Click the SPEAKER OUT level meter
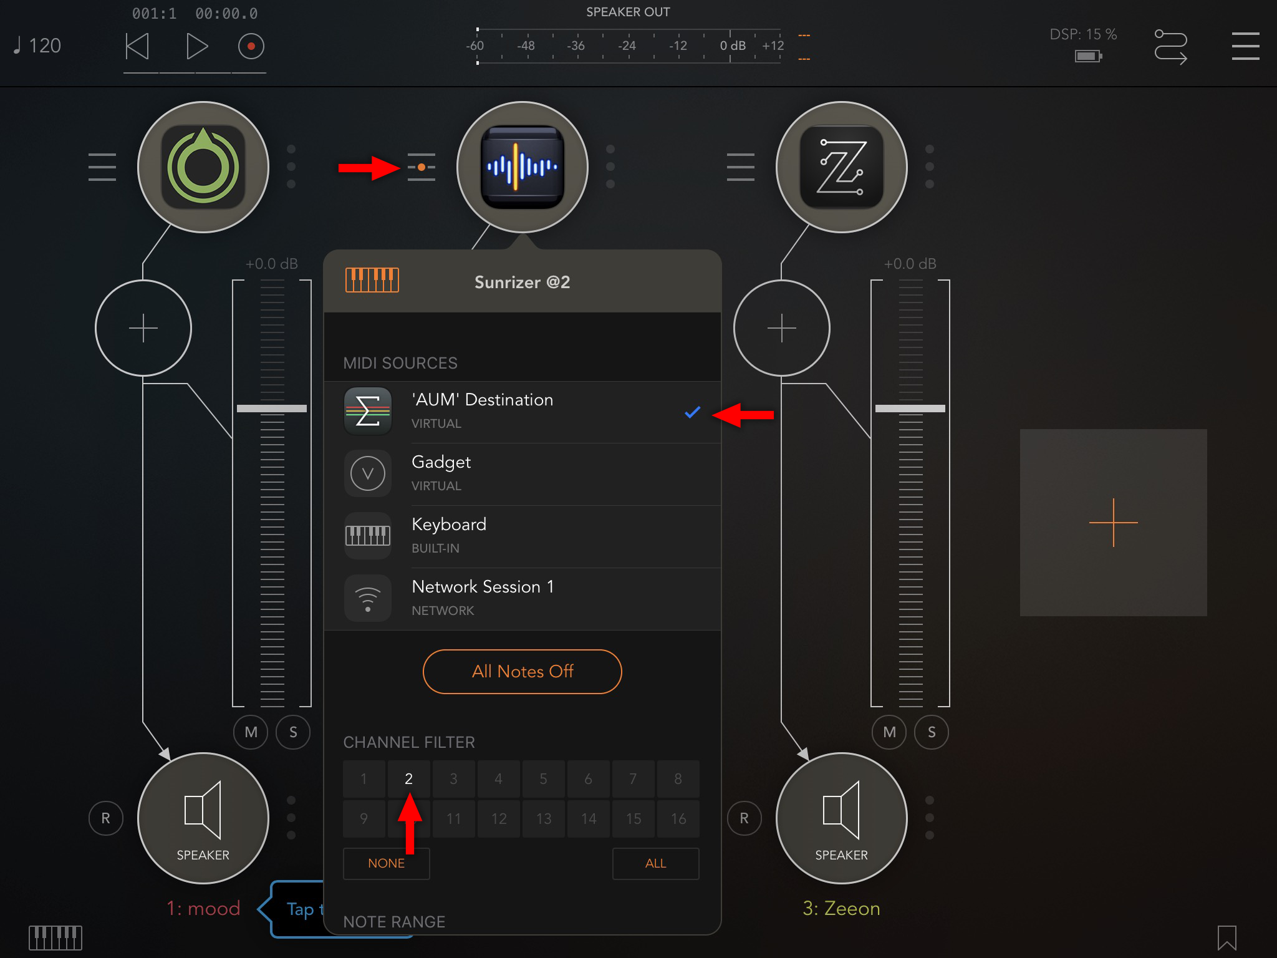 [629, 46]
